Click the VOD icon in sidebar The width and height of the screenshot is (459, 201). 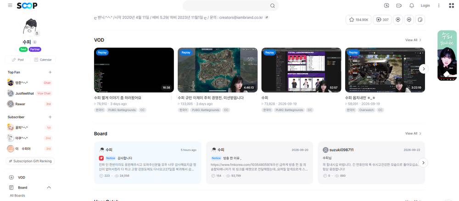click(11, 177)
